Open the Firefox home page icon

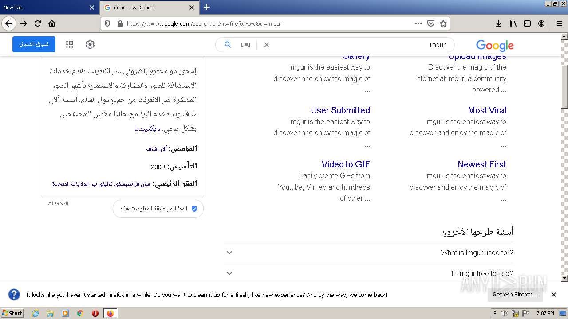[52, 23]
